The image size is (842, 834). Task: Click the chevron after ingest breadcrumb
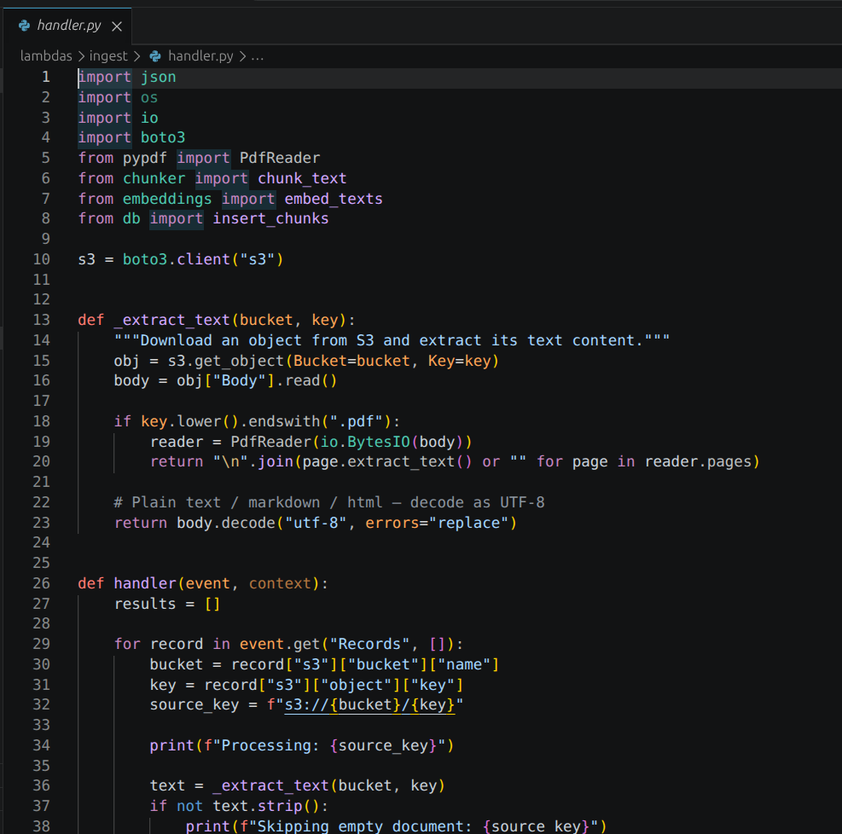point(137,56)
